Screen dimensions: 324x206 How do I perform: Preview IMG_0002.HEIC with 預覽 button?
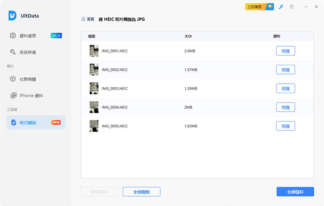(x=286, y=70)
